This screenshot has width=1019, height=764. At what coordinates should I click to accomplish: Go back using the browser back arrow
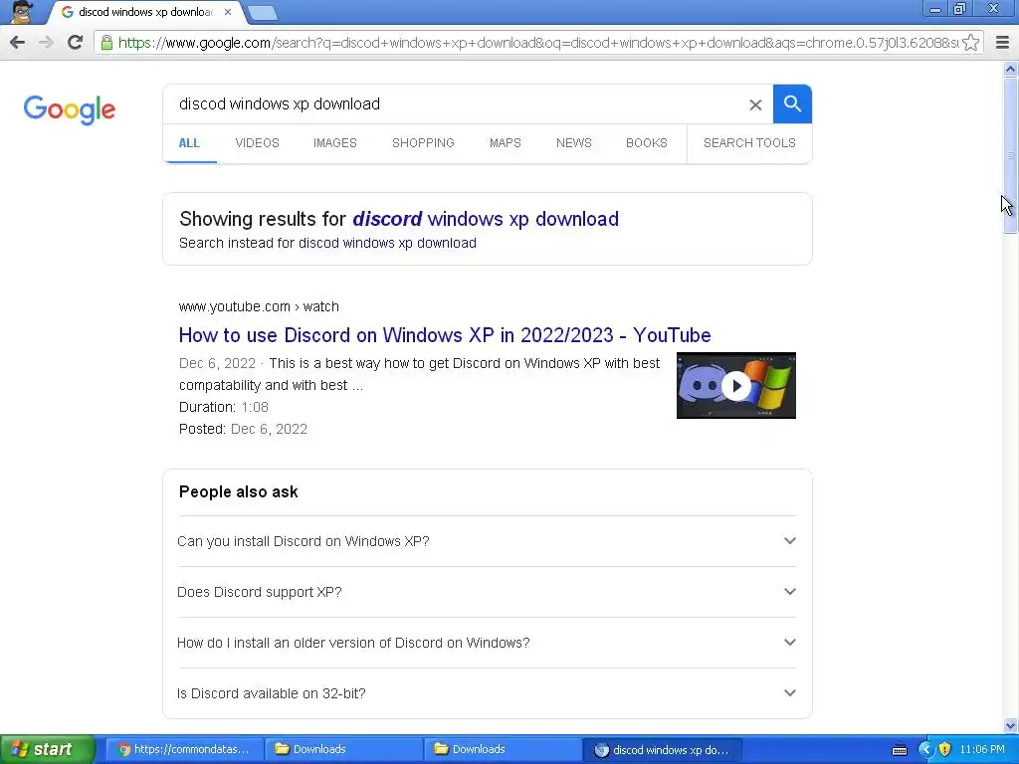[18, 43]
